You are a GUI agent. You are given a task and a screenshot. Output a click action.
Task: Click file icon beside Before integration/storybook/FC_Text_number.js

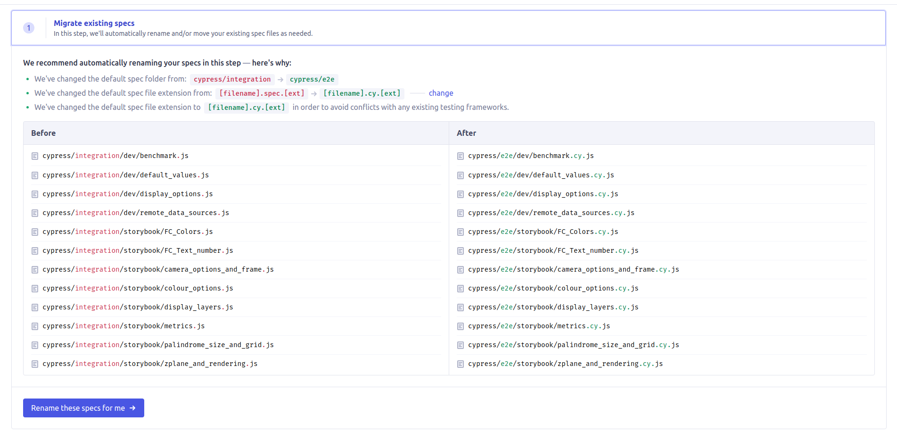pyautogui.click(x=35, y=251)
